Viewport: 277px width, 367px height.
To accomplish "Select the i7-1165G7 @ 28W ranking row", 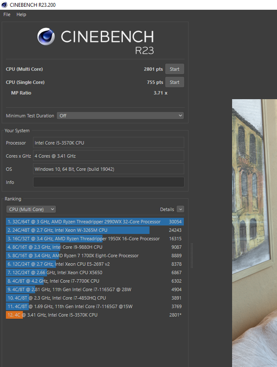I will 95,289.
